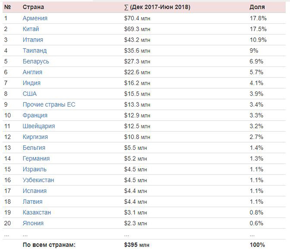Open the Казахстан country link

[36, 212]
